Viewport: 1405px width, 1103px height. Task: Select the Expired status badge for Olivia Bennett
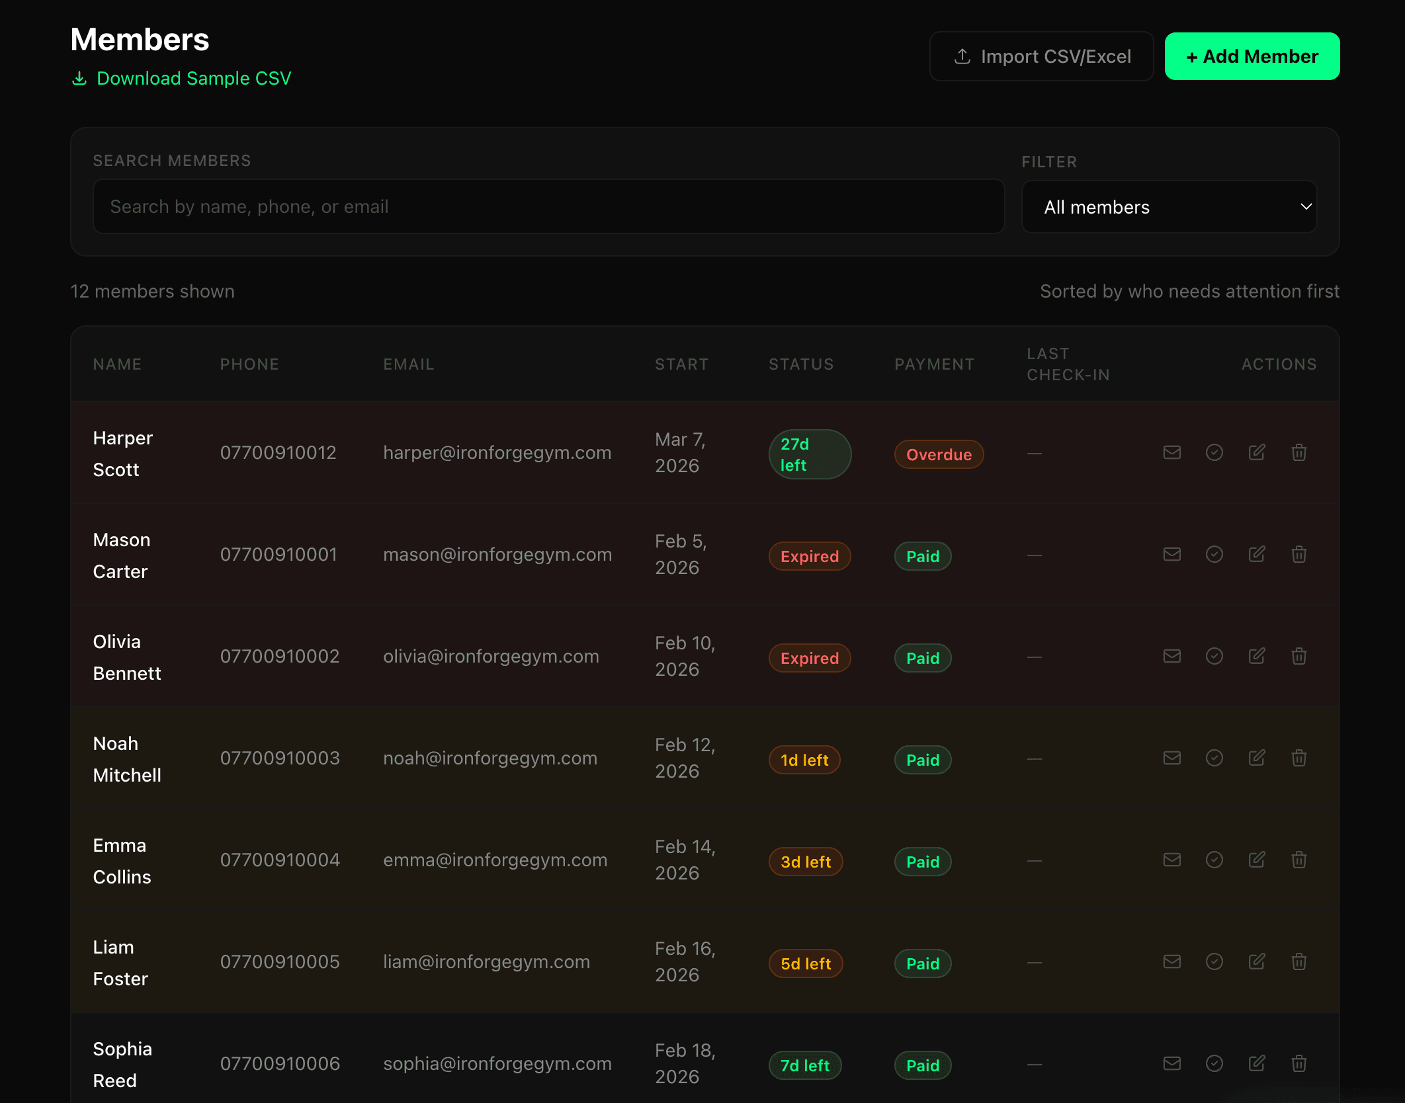tap(809, 658)
